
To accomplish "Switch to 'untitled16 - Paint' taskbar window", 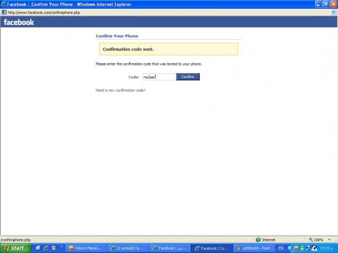I will click(x=253, y=248).
